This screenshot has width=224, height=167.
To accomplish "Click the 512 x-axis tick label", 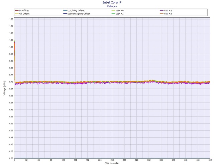I will pyautogui.click(x=210, y=160).
